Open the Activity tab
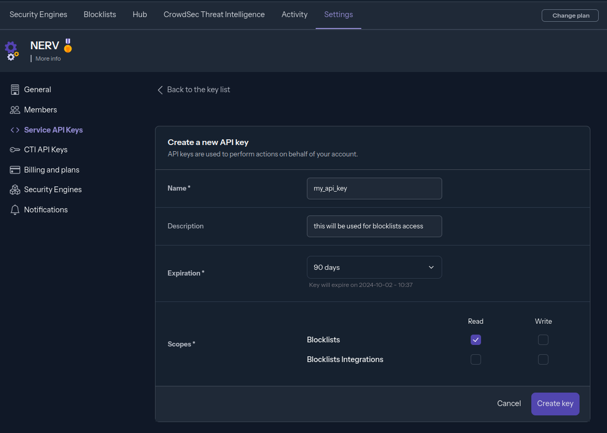Viewport: 607px width, 433px height. click(294, 15)
